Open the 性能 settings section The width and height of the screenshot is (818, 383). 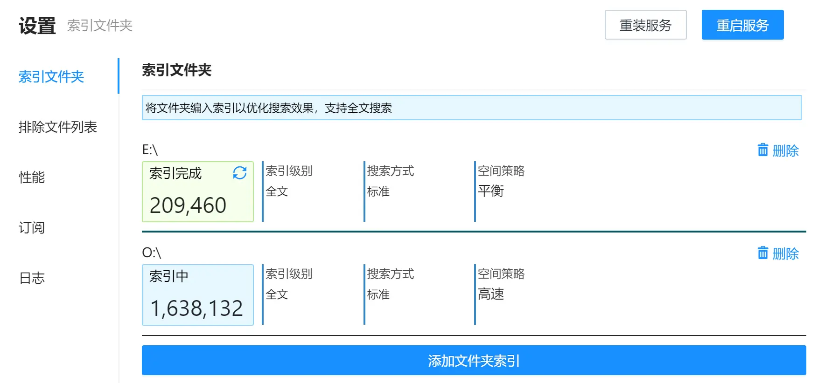click(32, 177)
